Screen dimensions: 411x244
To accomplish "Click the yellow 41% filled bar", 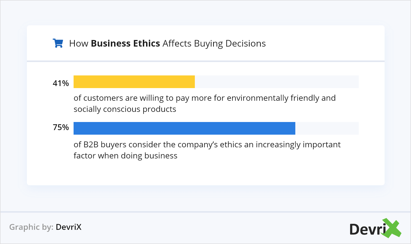I will (134, 82).
